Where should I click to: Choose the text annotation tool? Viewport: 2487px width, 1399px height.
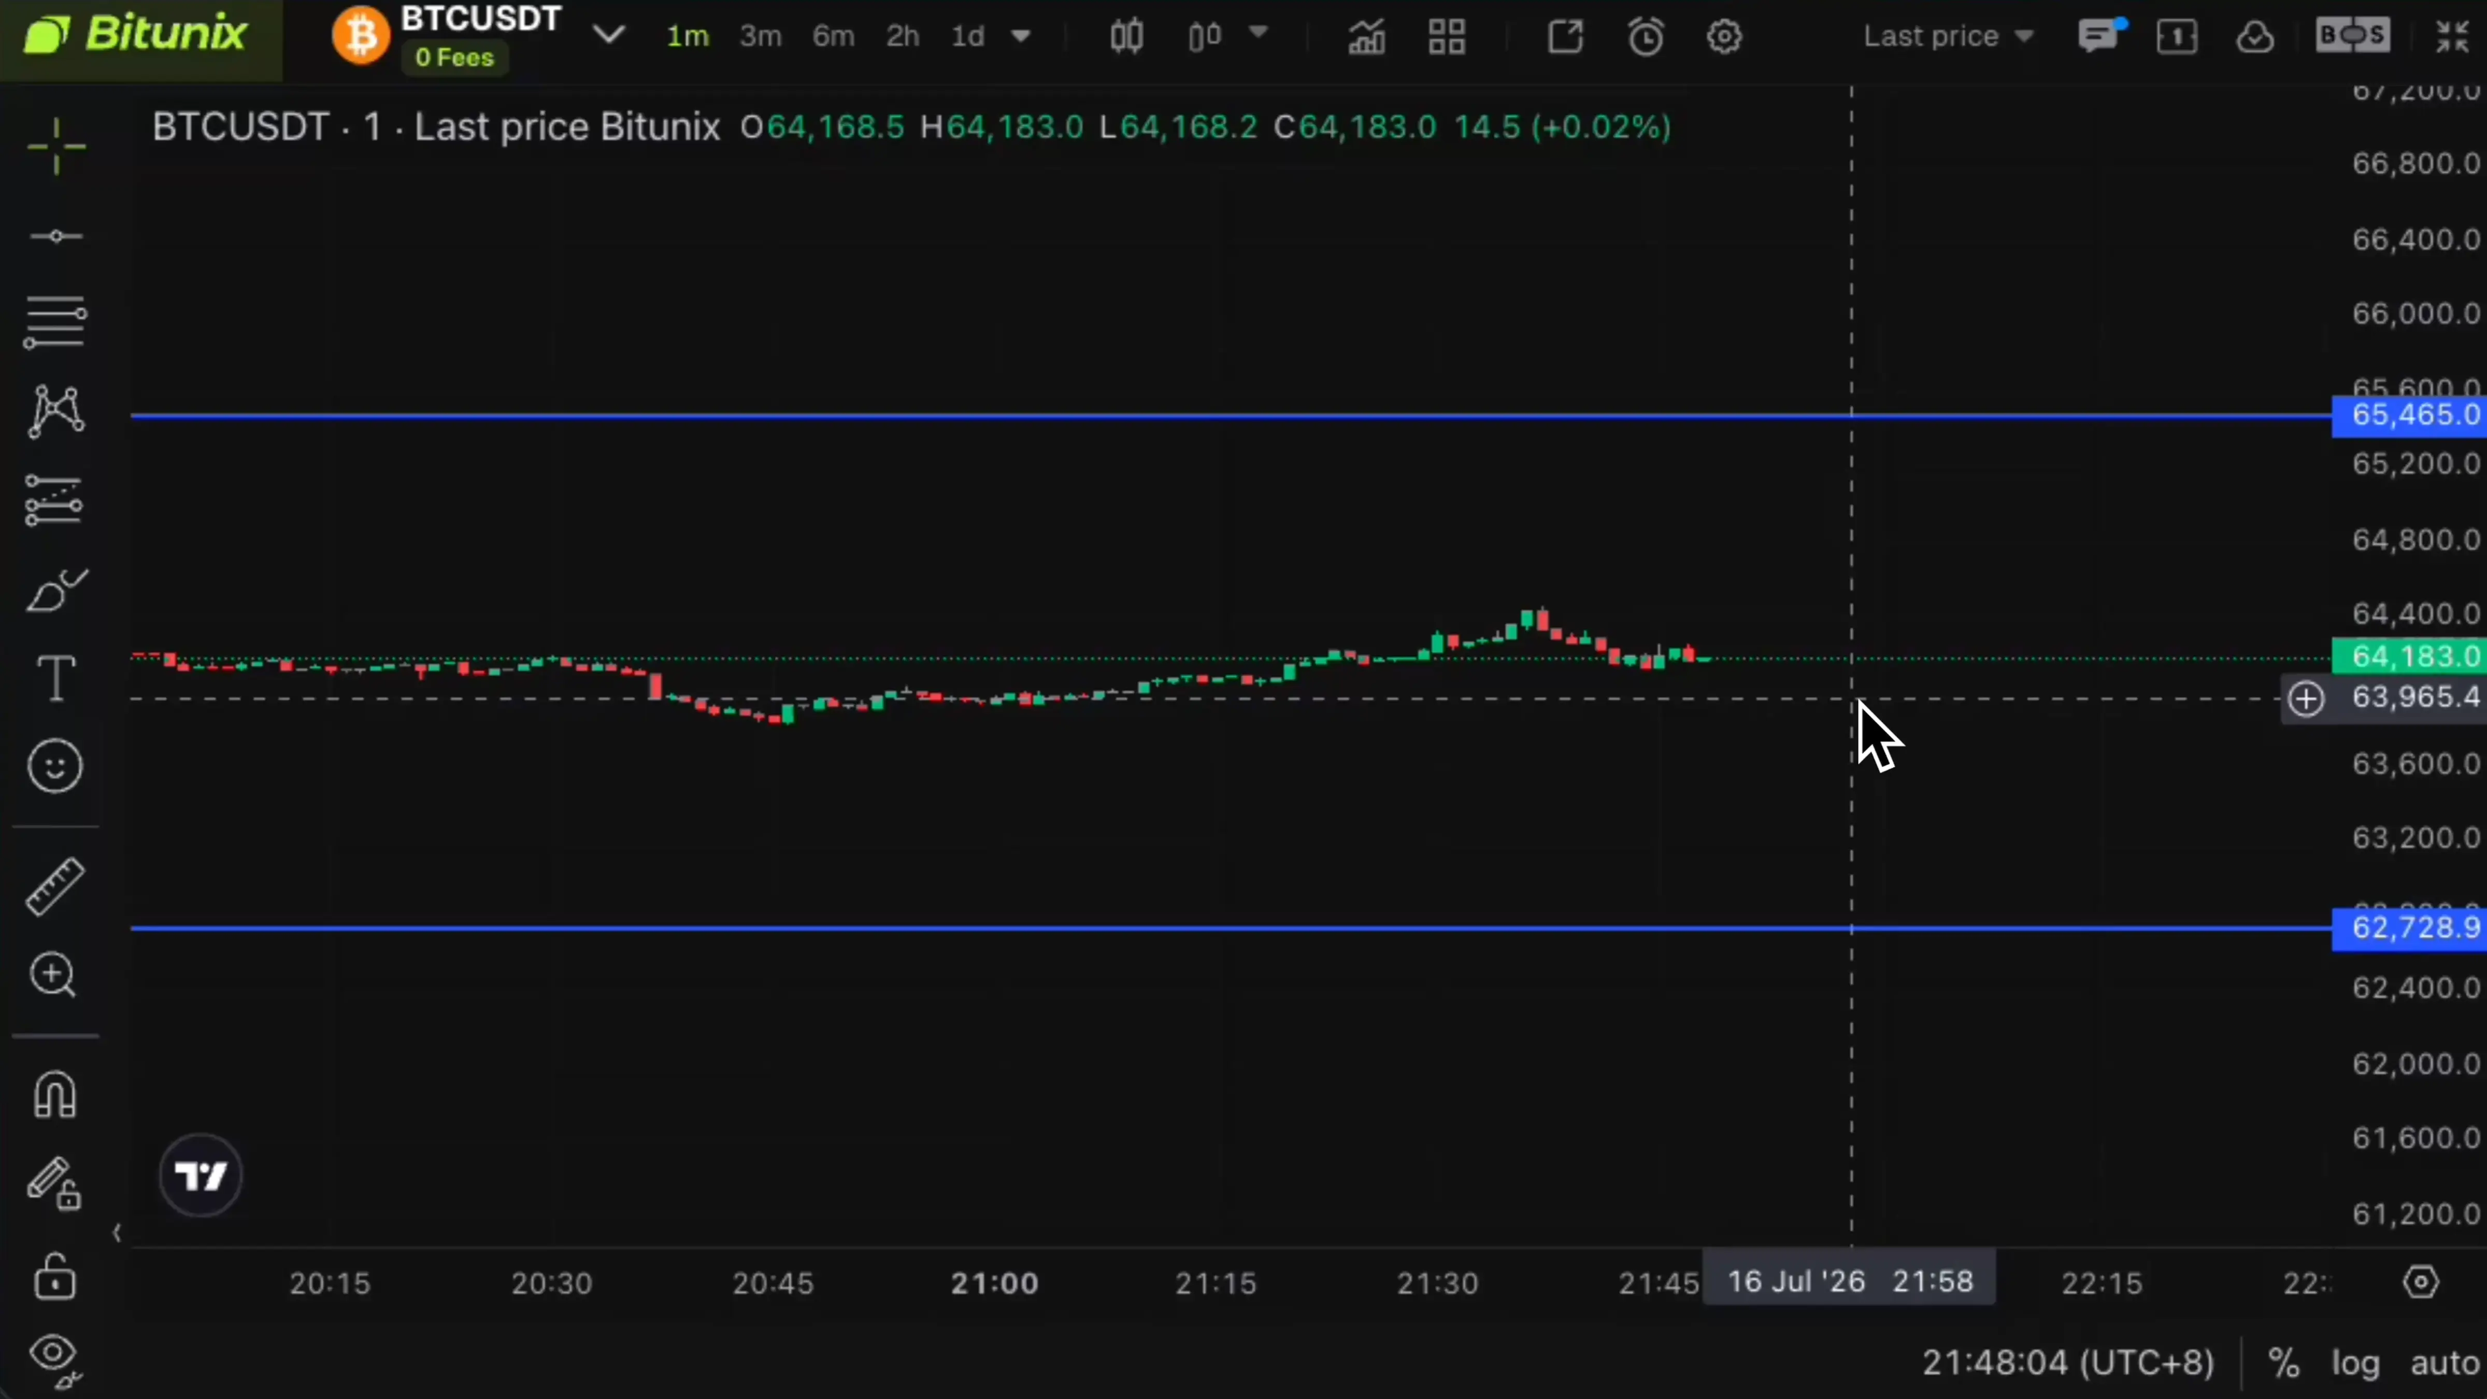pos(56,678)
